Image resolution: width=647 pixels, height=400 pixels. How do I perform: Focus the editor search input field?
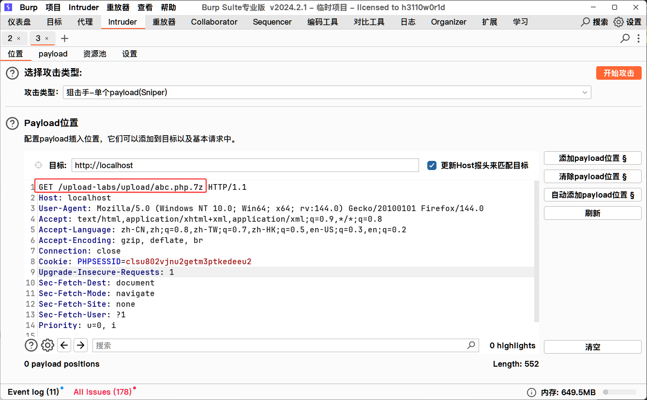pos(286,345)
